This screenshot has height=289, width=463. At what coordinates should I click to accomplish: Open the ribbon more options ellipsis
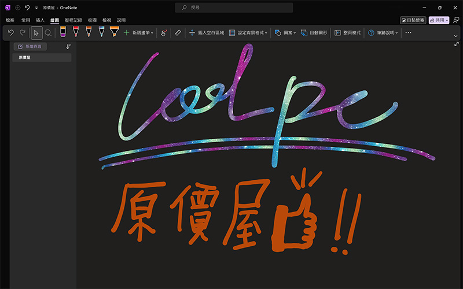(408, 33)
